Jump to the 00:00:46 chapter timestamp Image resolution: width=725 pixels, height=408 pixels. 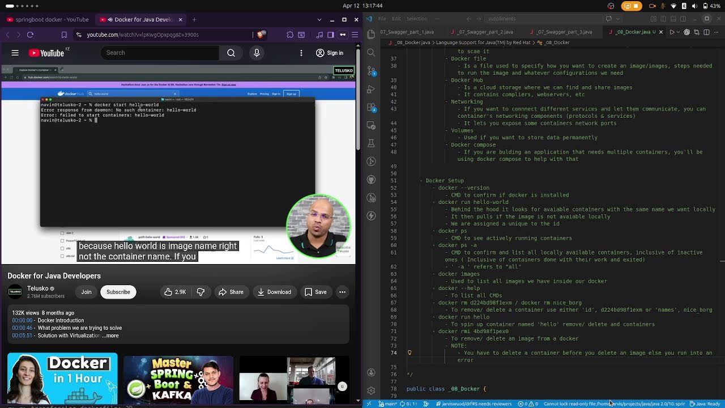pos(23,328)
